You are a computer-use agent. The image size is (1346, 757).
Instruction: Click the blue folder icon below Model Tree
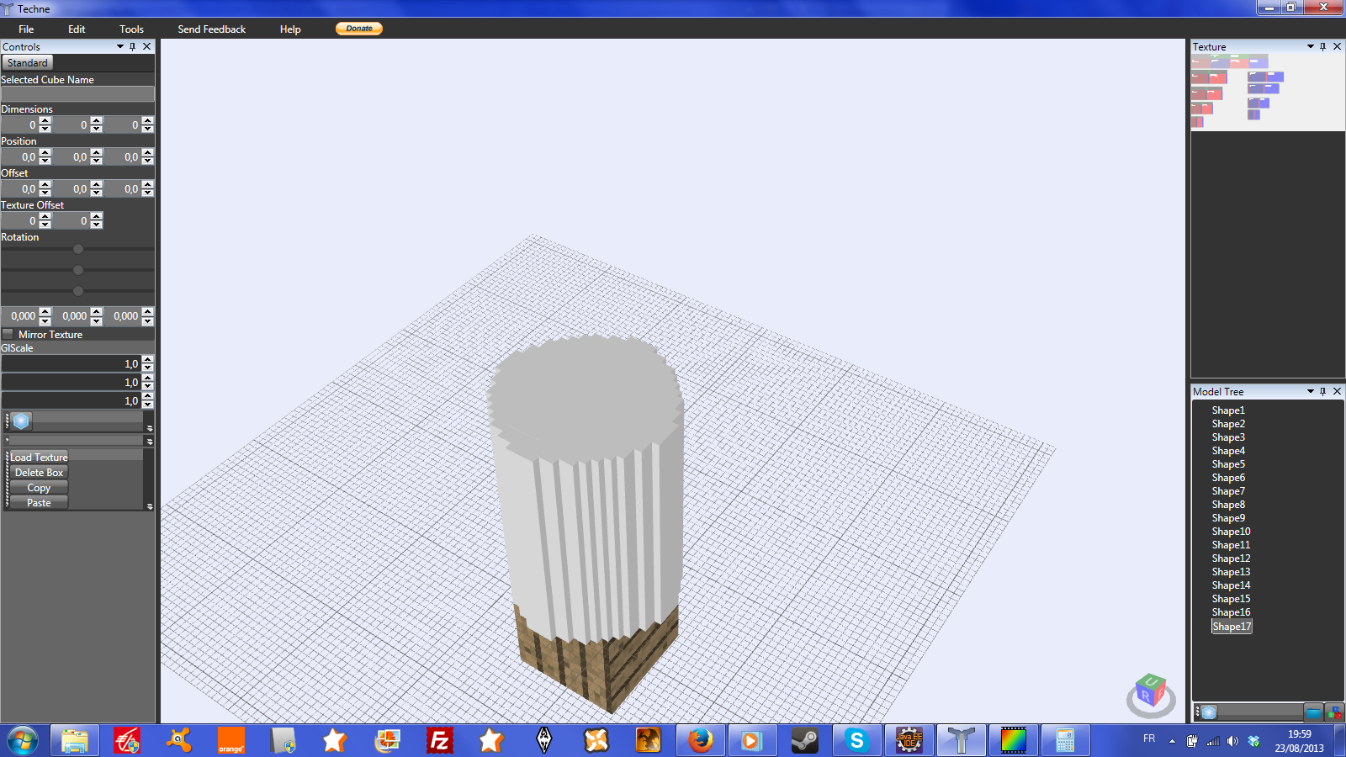pos(1313,712)
